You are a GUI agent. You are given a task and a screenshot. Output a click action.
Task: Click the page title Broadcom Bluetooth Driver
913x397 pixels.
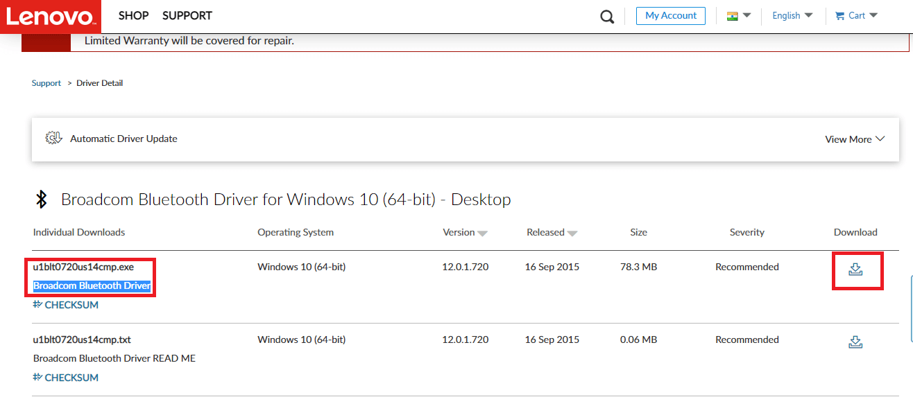pyautogui.click(x=286, y=200)
